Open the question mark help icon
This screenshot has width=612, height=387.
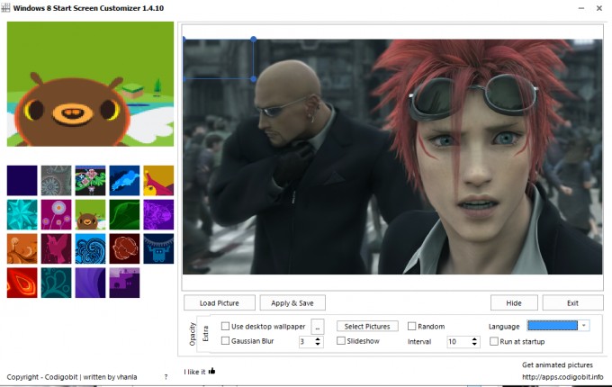pos(166,377)
